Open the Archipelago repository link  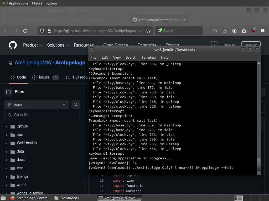click(70, 63)
